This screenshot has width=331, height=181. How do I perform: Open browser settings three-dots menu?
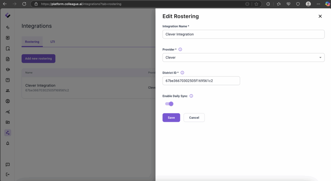point(318,4)
